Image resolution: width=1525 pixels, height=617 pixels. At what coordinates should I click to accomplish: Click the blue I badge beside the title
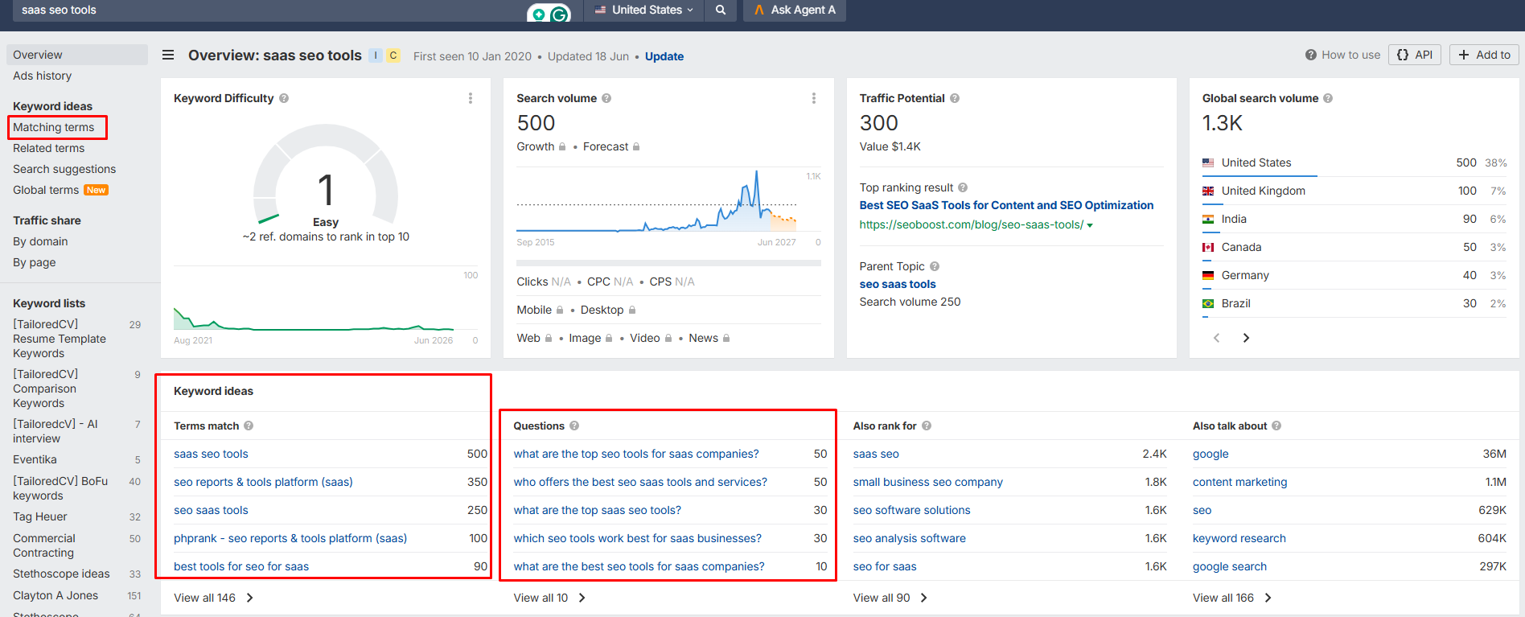click(x=376, y=56)
